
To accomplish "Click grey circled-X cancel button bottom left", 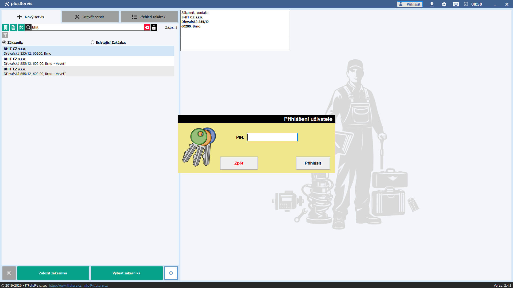I will [x=9, y=273].
